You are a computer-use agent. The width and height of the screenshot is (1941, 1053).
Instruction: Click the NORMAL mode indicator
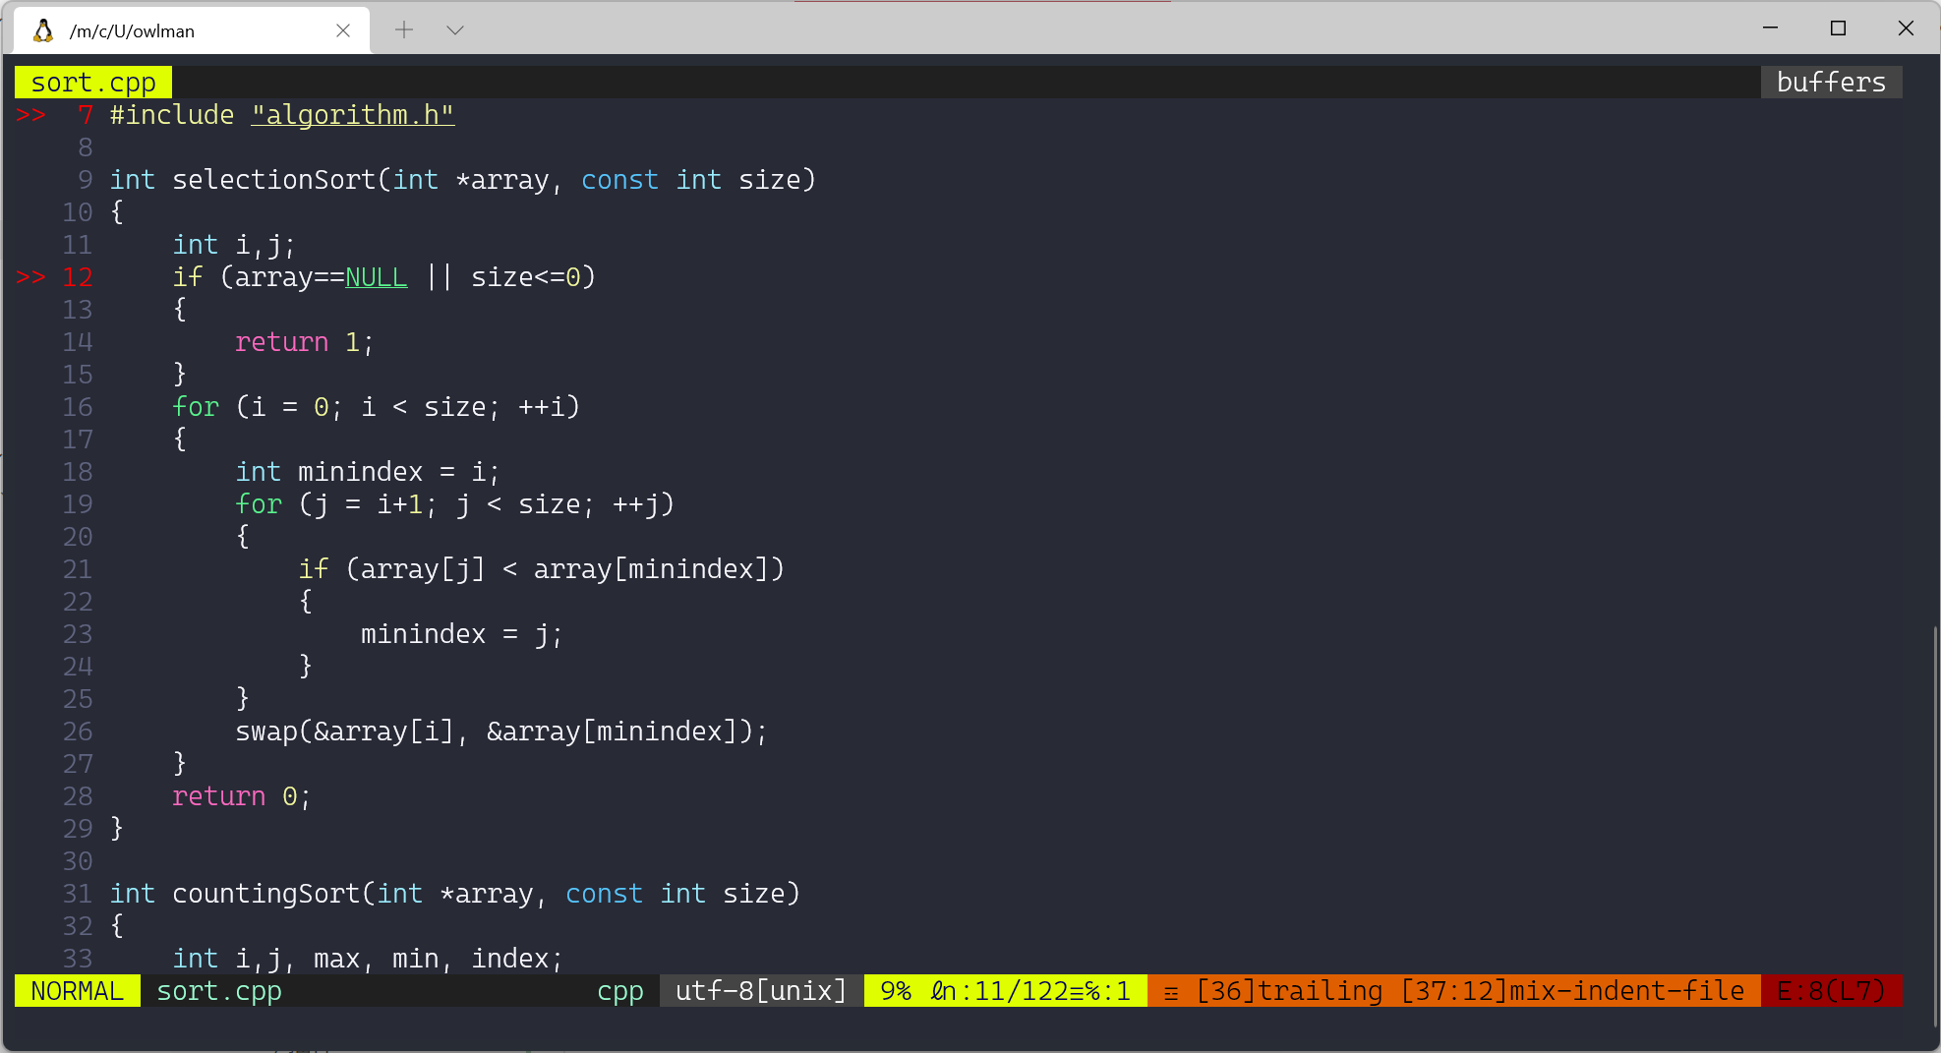[x=78, y=991]
